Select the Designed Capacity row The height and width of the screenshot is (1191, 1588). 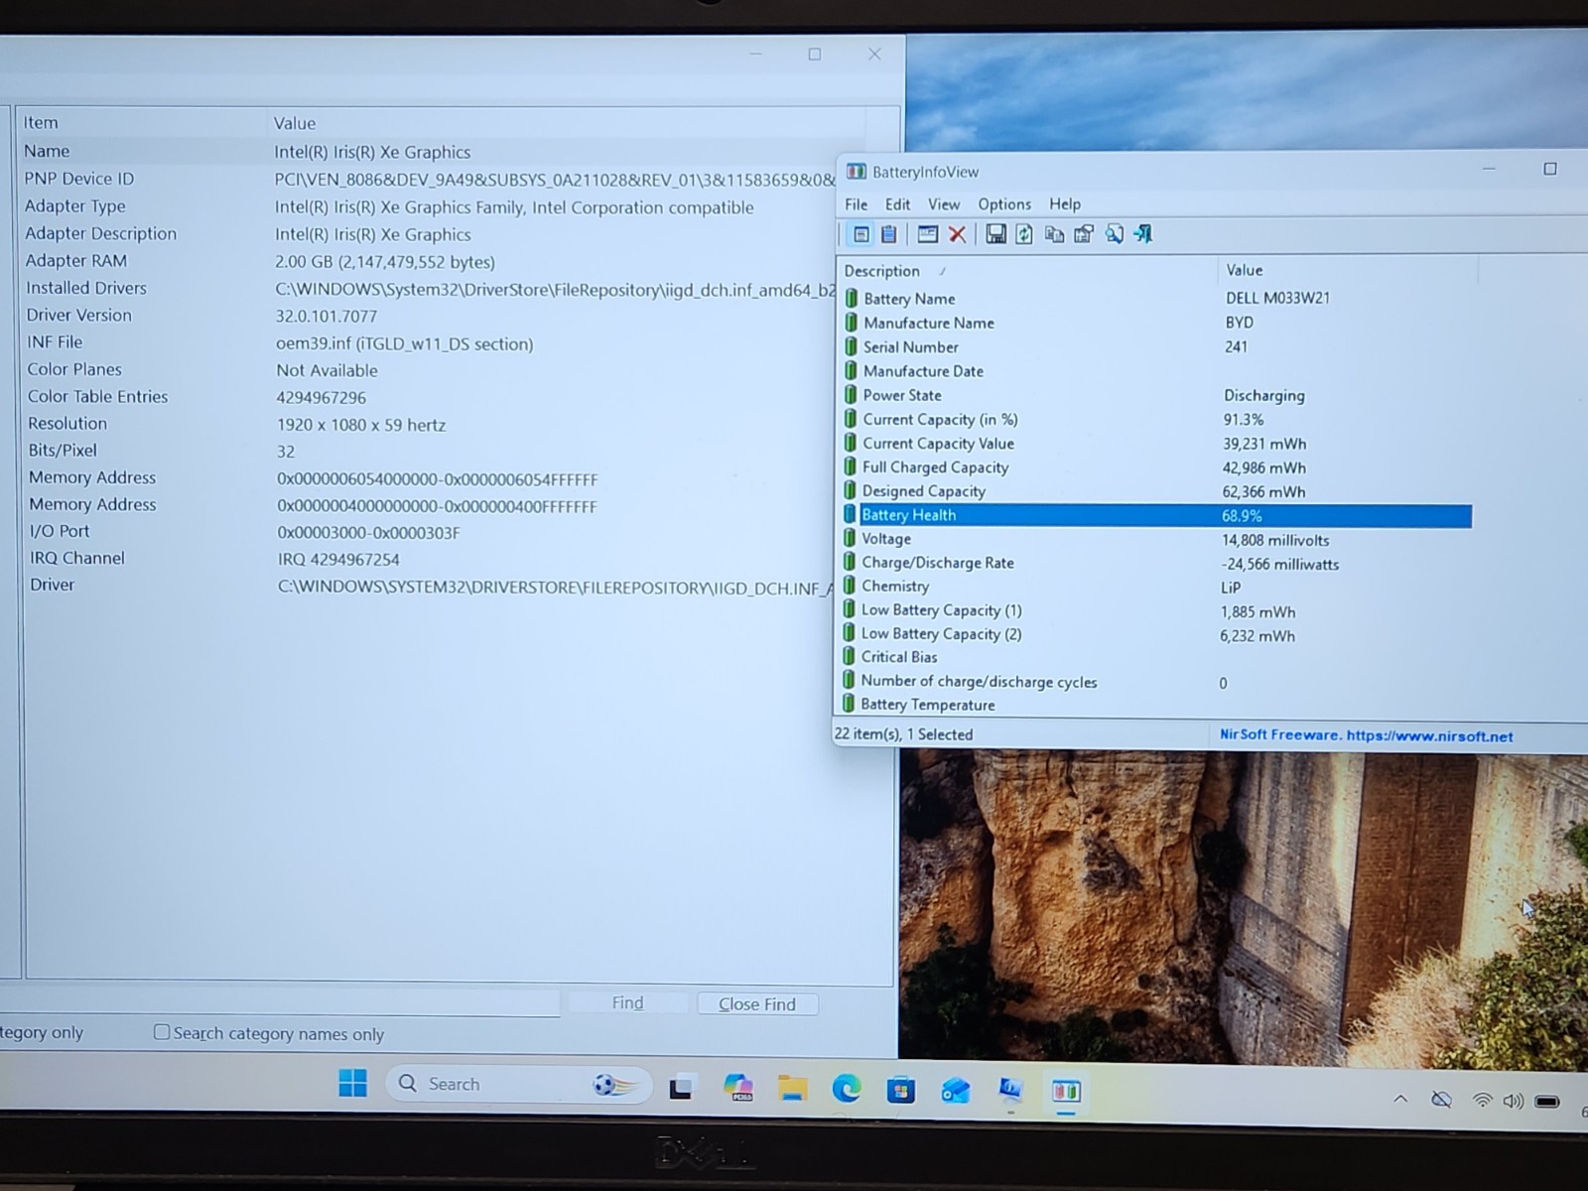coord(1156,491)
